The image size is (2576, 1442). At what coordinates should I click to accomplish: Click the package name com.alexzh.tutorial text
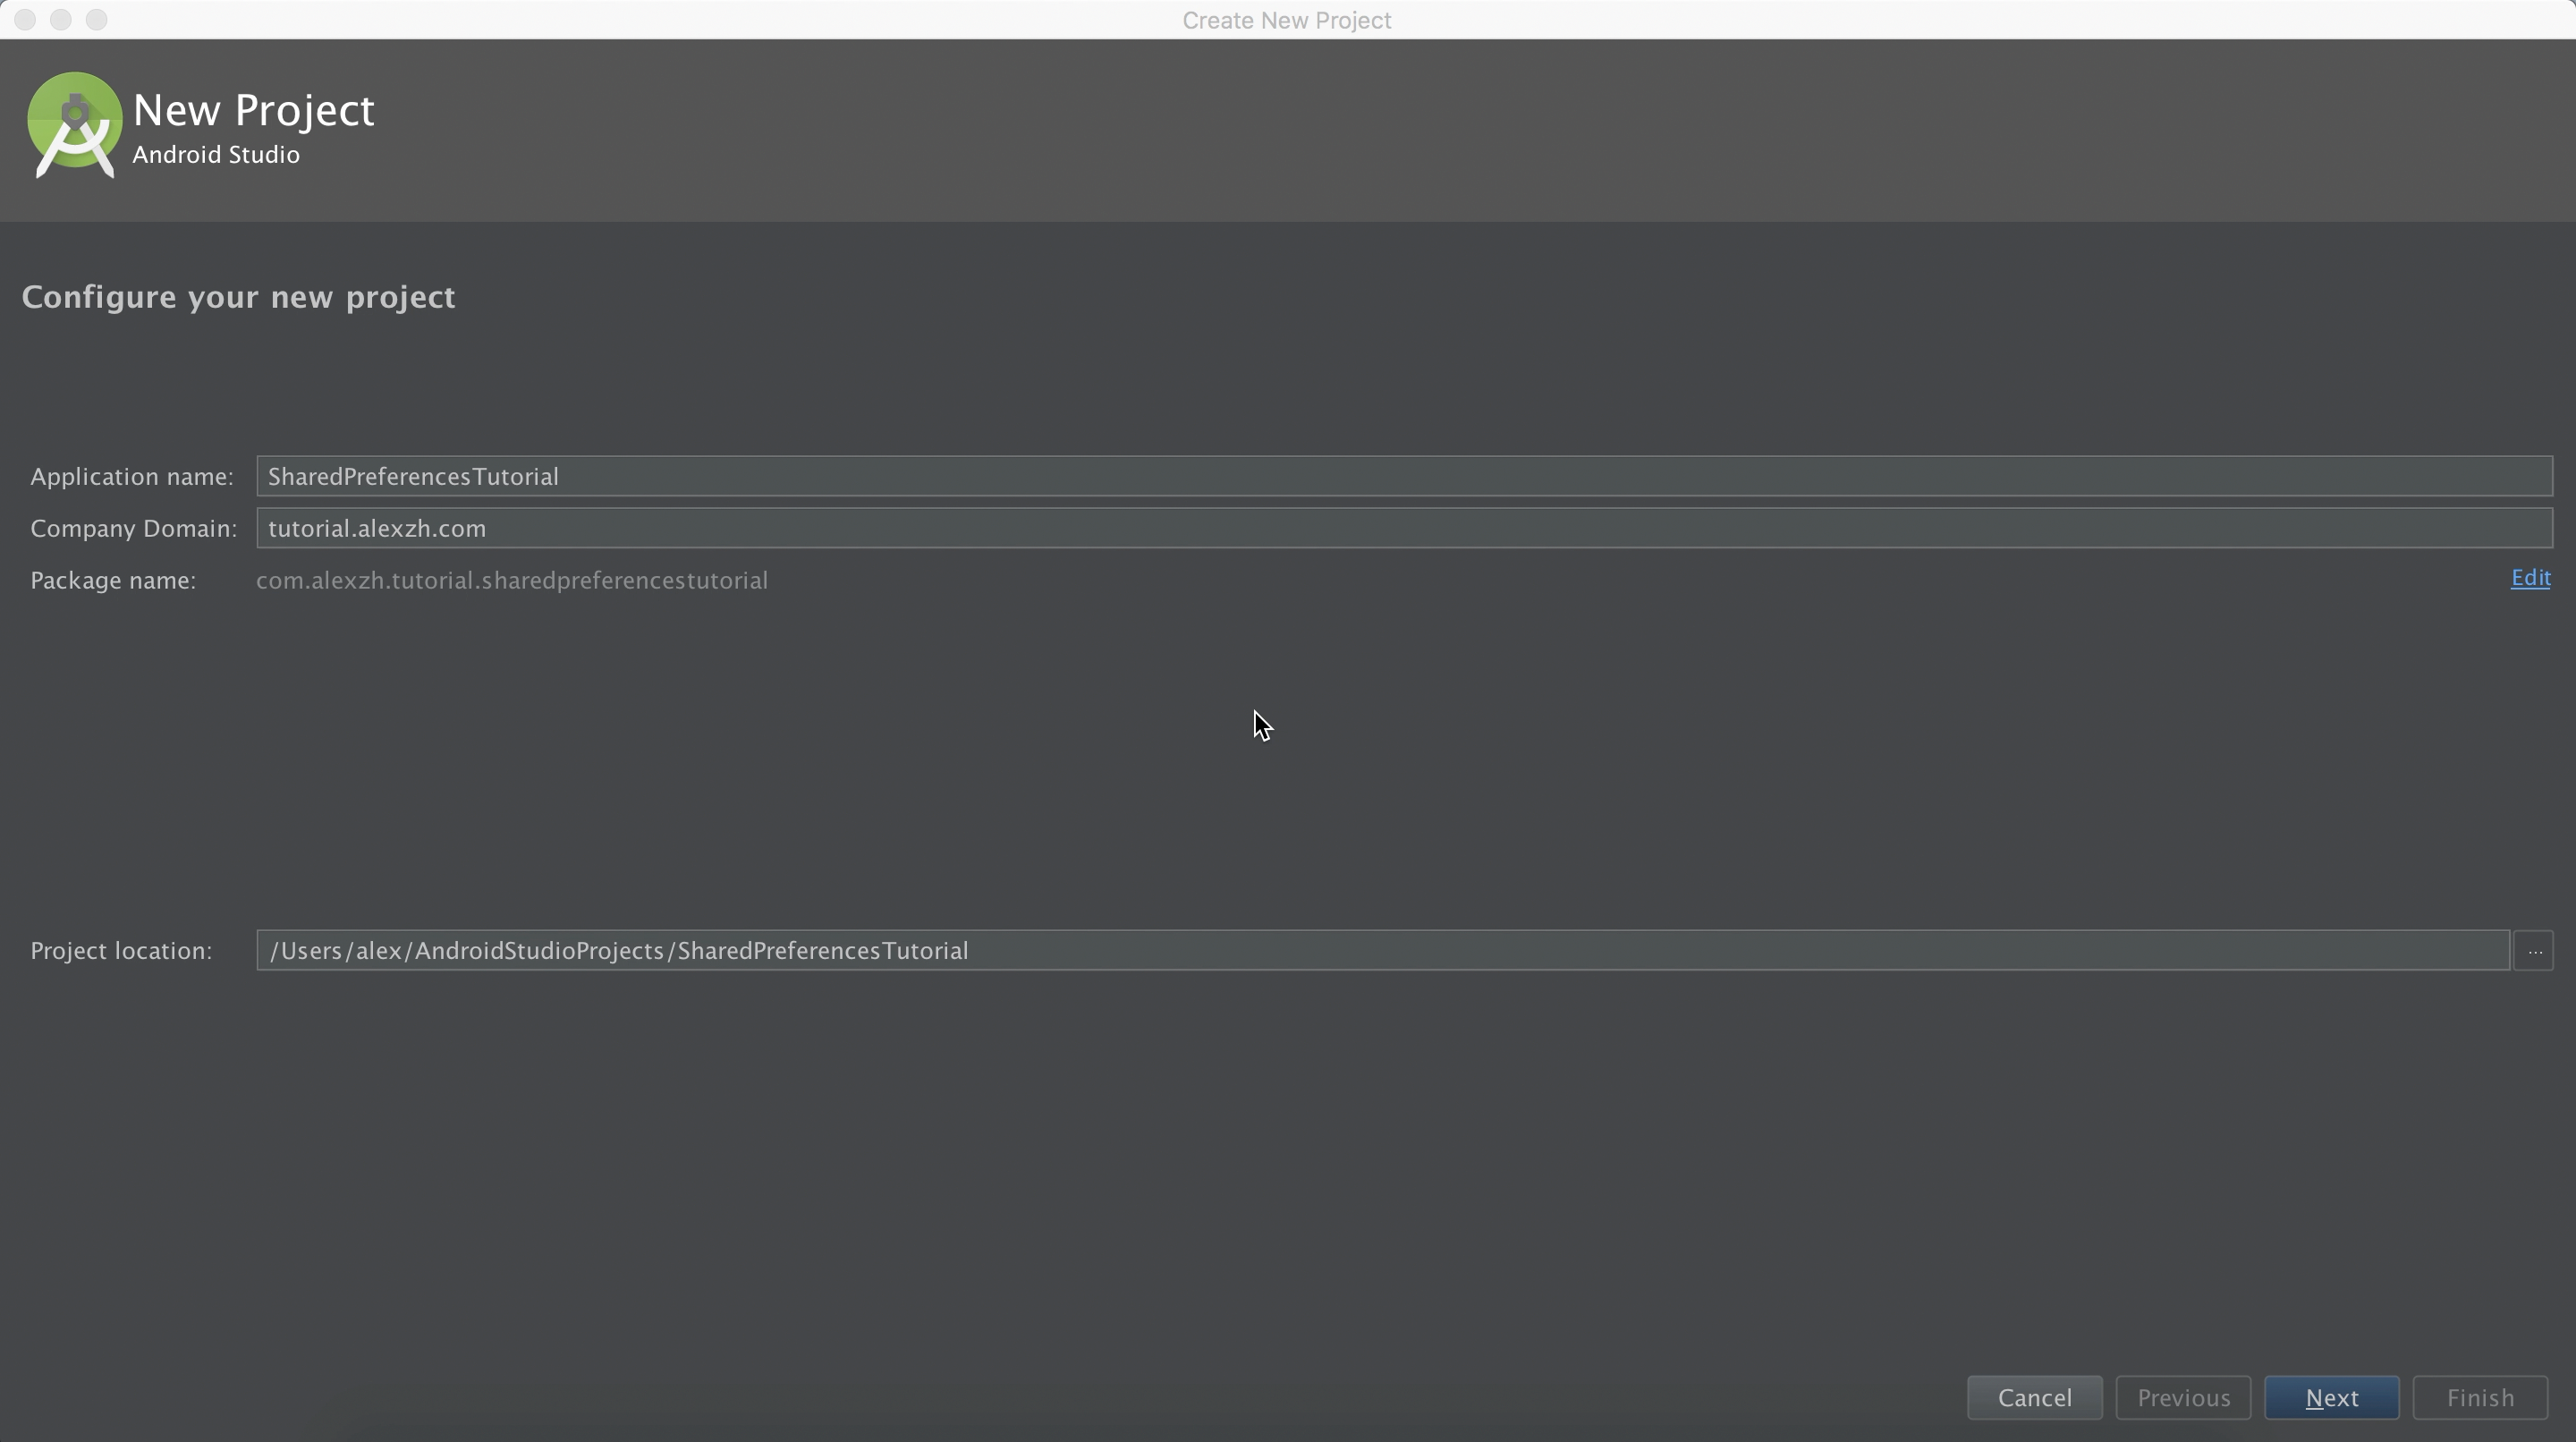(x=511, y=581)
